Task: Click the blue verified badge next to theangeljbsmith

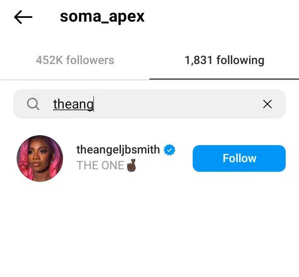Action: pyautogui.click(x=169, y=150)
